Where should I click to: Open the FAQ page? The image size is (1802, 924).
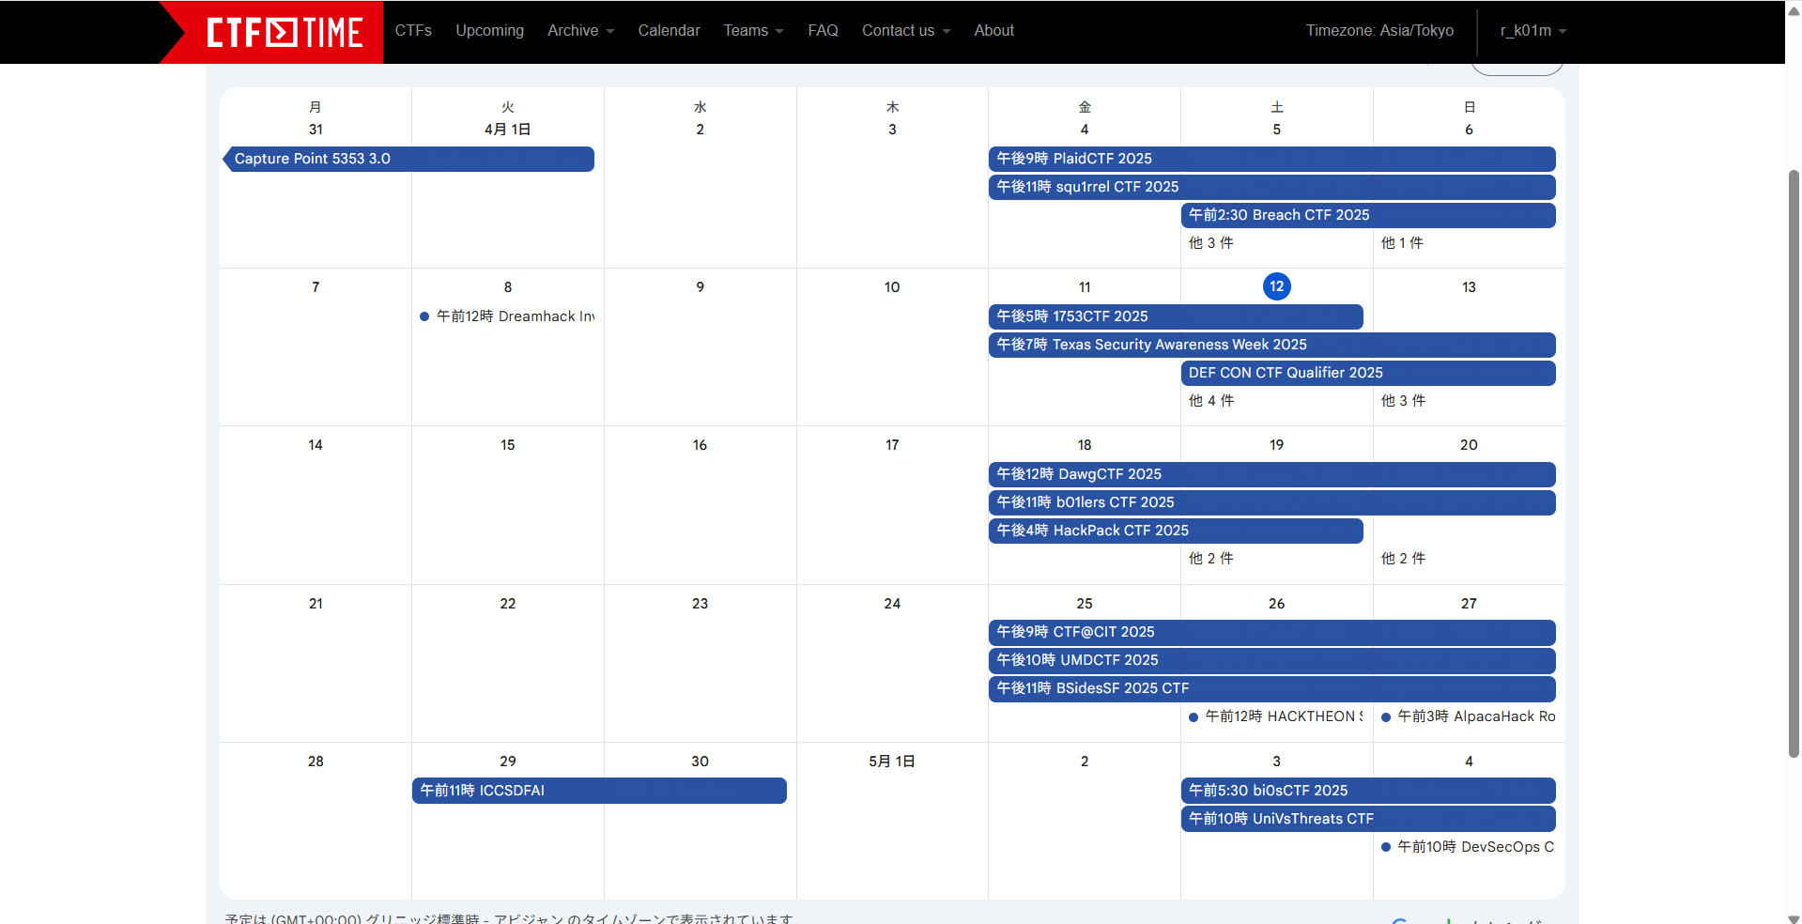click(x=823, y=31)
